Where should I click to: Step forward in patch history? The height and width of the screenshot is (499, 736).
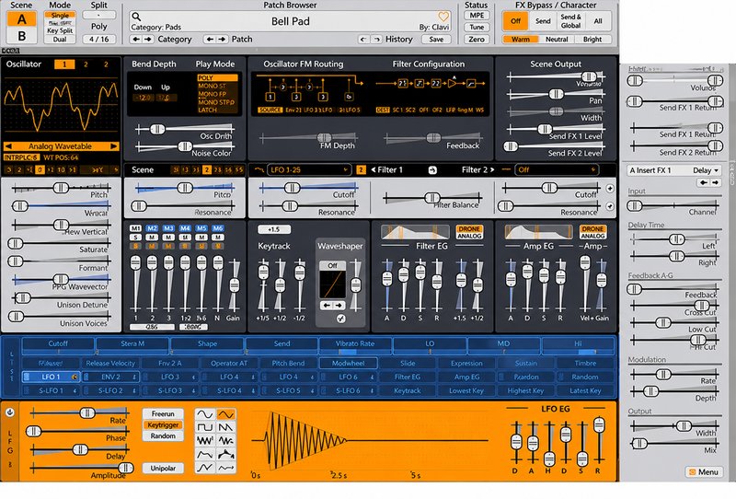pos(376,39)
